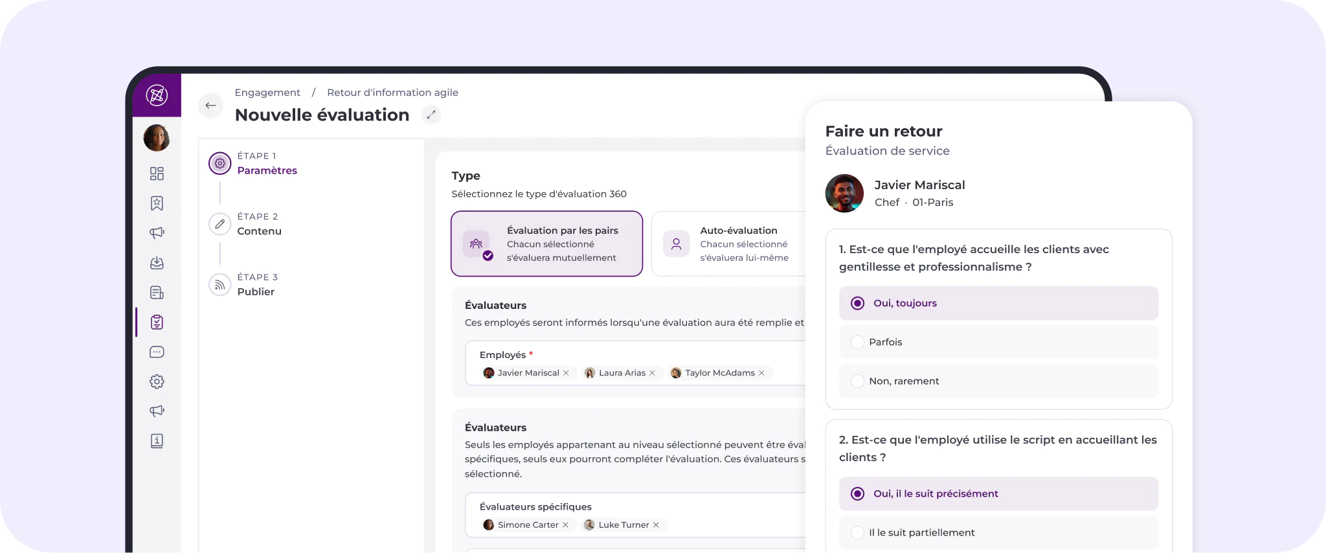Viewport: 1326px width, 553px height.
Task: Click question 2 about using the script
Action: [x=998, y=448]
